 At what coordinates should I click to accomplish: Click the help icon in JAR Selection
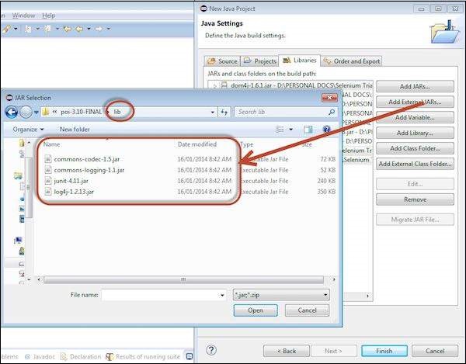click(326, 129)
